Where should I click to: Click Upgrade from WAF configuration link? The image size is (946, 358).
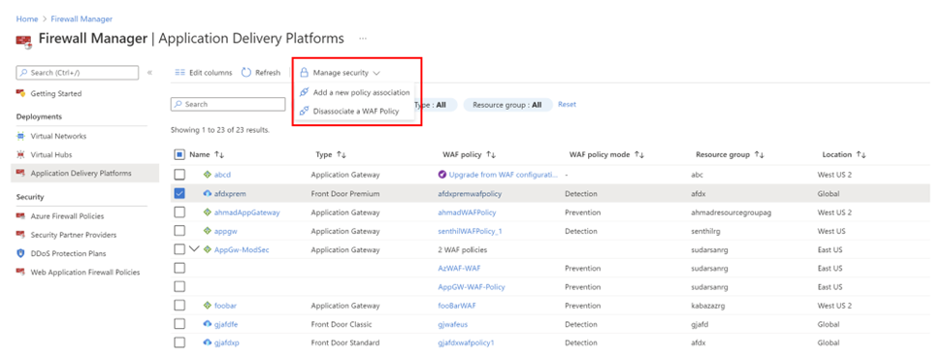504,175
